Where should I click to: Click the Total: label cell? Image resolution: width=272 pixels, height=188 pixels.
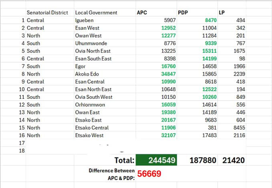click(105, 160)
